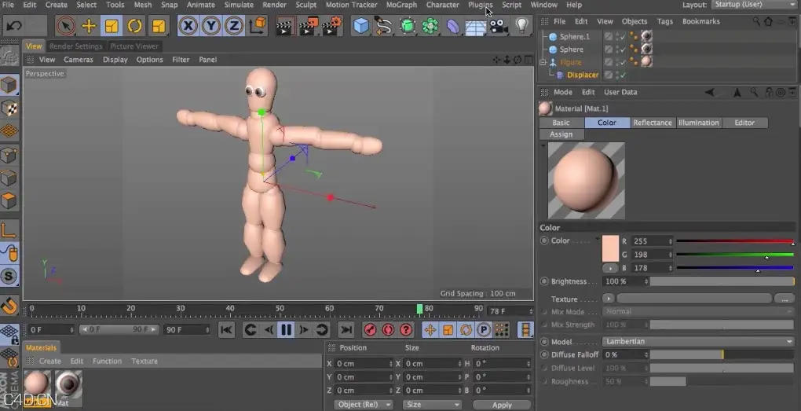This screenshot has height=411, width=801.
Task: Pause timeline playback
Action: point(286,330)
